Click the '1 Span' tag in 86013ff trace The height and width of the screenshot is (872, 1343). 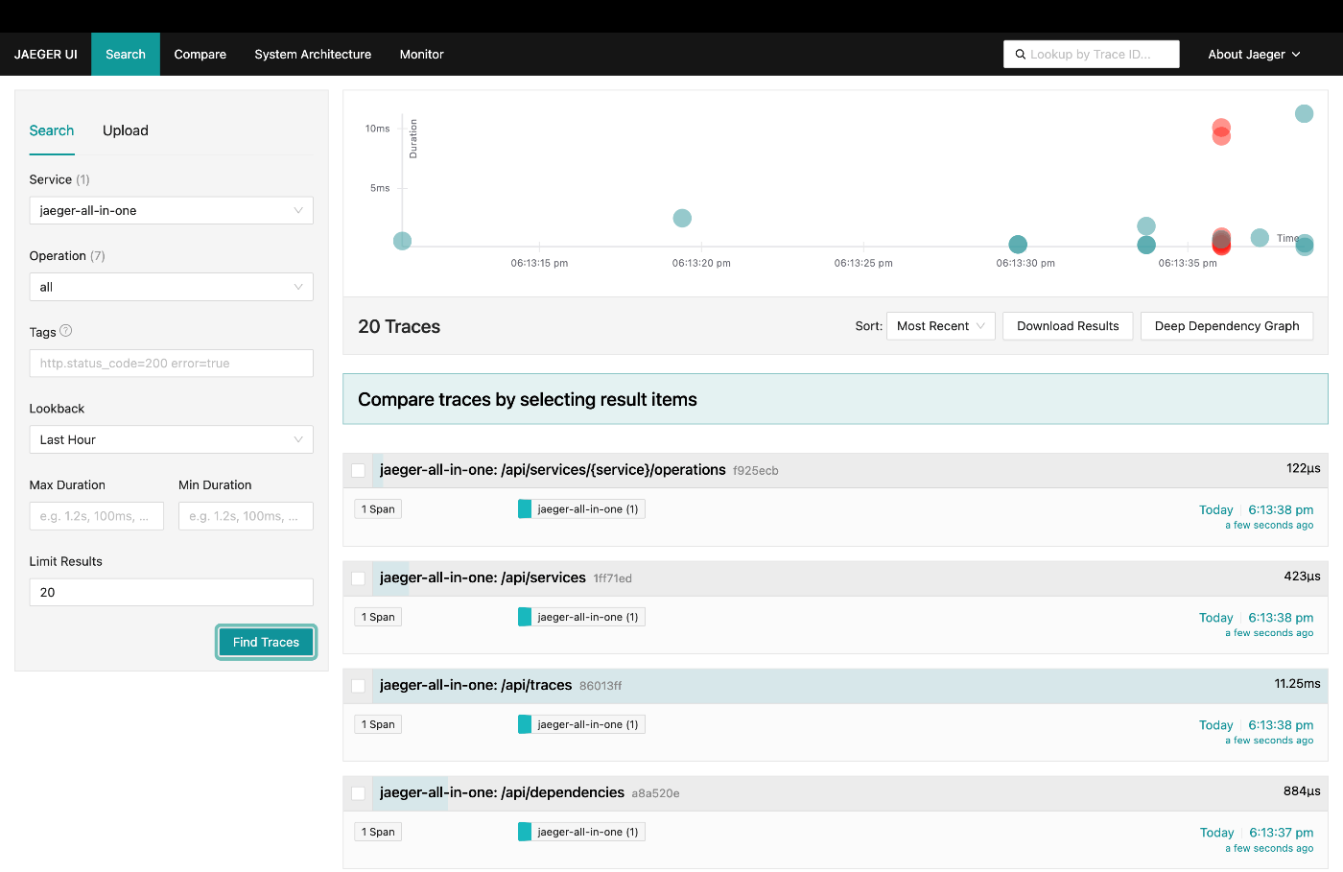point(378,724)
